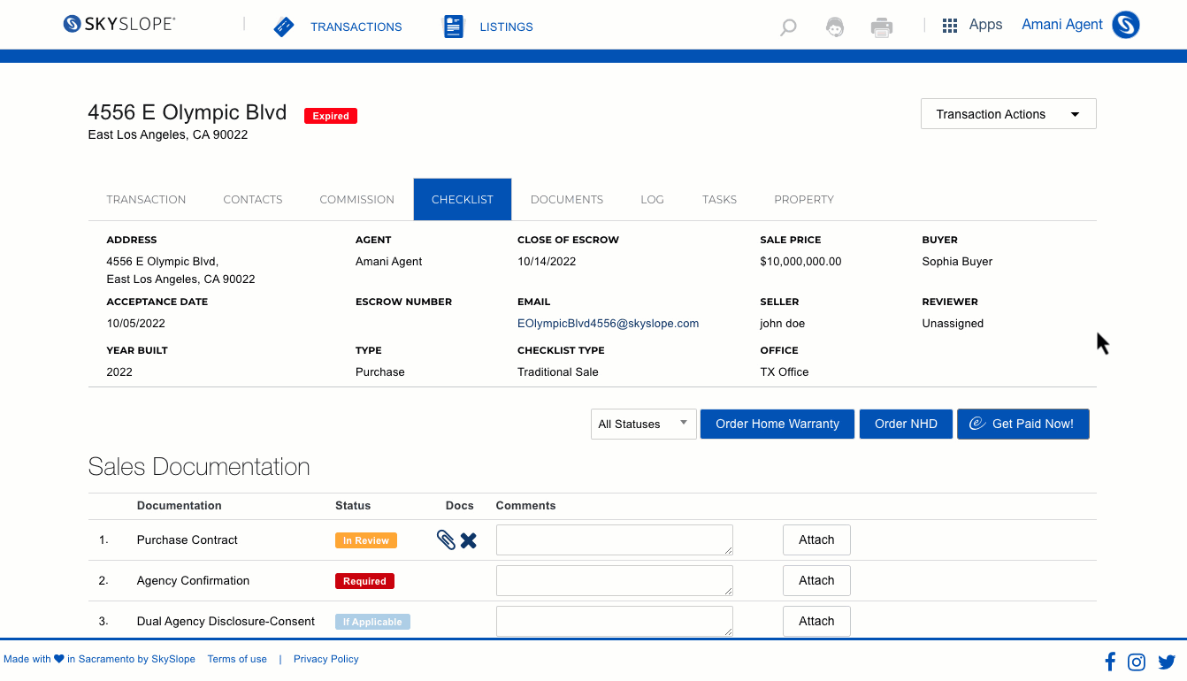Expand the All Statuses filter

[644, 424]
